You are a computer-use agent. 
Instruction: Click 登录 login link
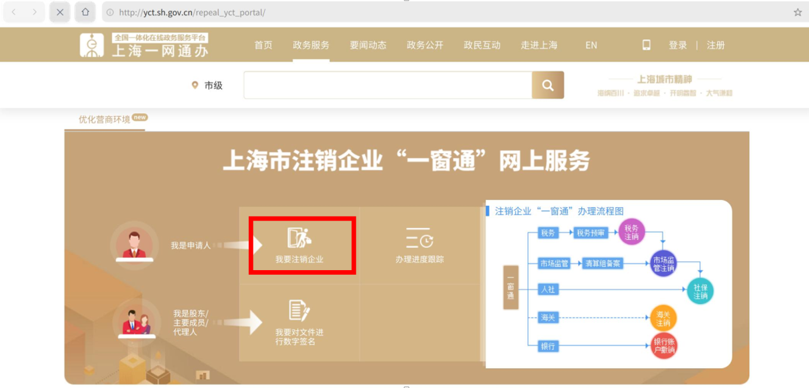pos(678,45)
